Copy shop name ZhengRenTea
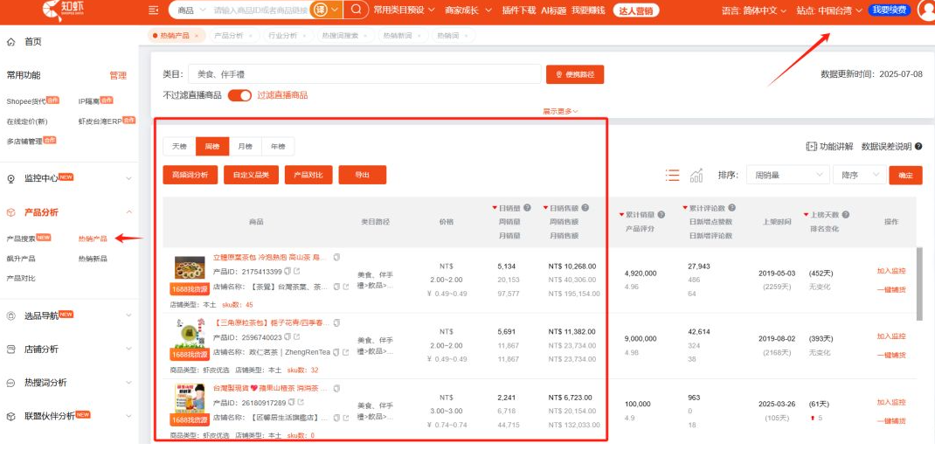The image size is (935, 450). coord(336,352)
